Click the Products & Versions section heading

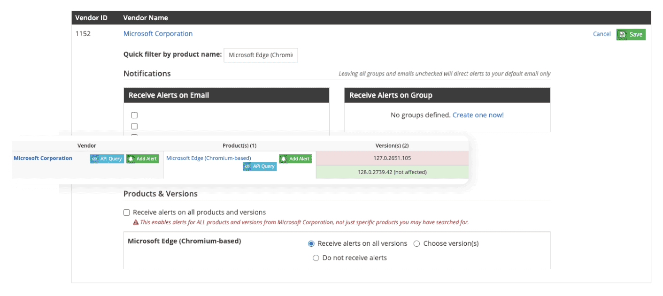pyautogui.click(x=161, y=194)
